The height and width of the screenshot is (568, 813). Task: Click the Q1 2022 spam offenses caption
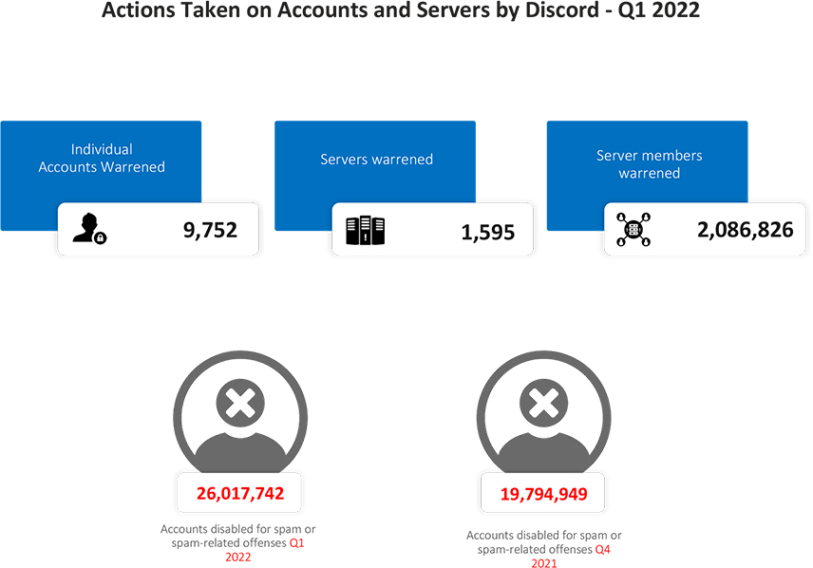(x=238, y=543)
